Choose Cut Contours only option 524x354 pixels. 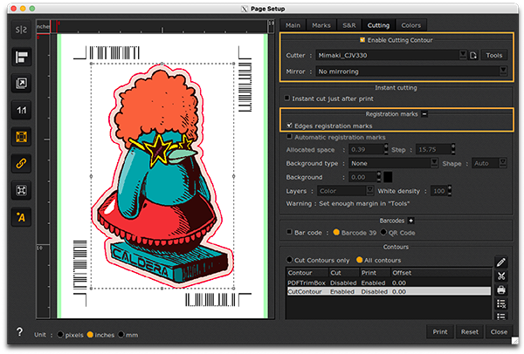pyautogui.click(x=289, y=260)
